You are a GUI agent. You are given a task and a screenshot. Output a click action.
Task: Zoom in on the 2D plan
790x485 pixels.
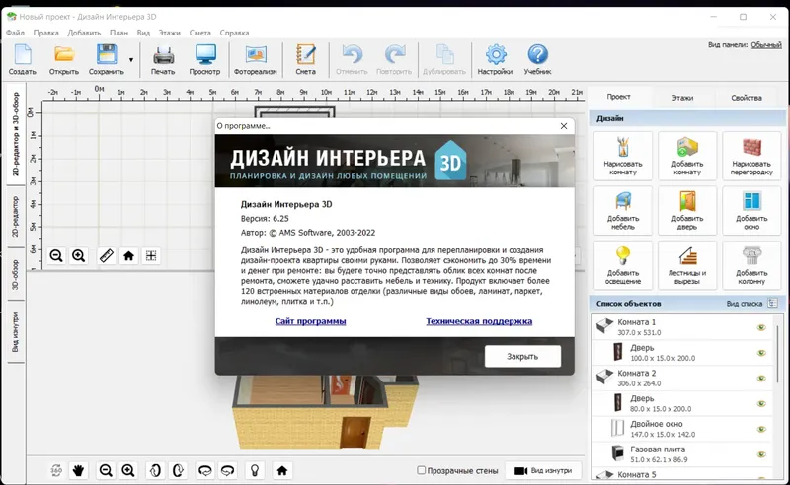pos(79,256)
